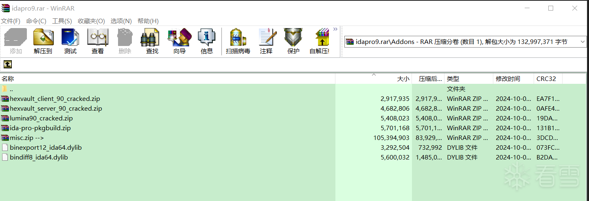Click the archive icon in address bar

[350, 42]
